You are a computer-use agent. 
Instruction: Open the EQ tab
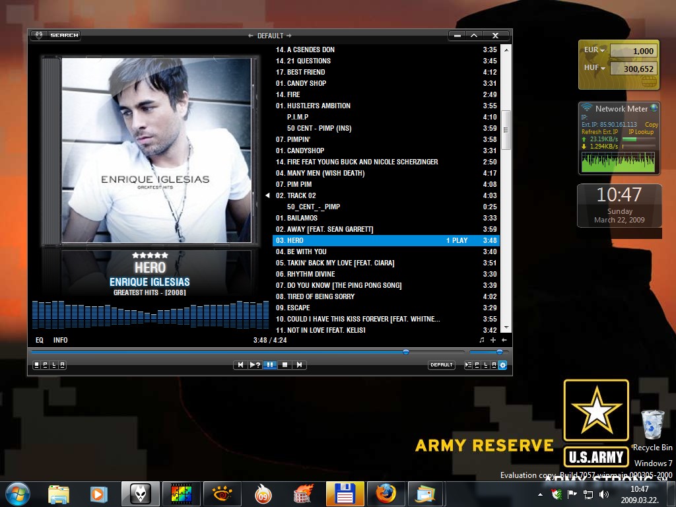click(39, 340)
